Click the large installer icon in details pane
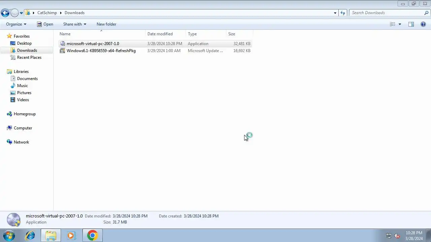The image size is (431, 242). [14, 220]
